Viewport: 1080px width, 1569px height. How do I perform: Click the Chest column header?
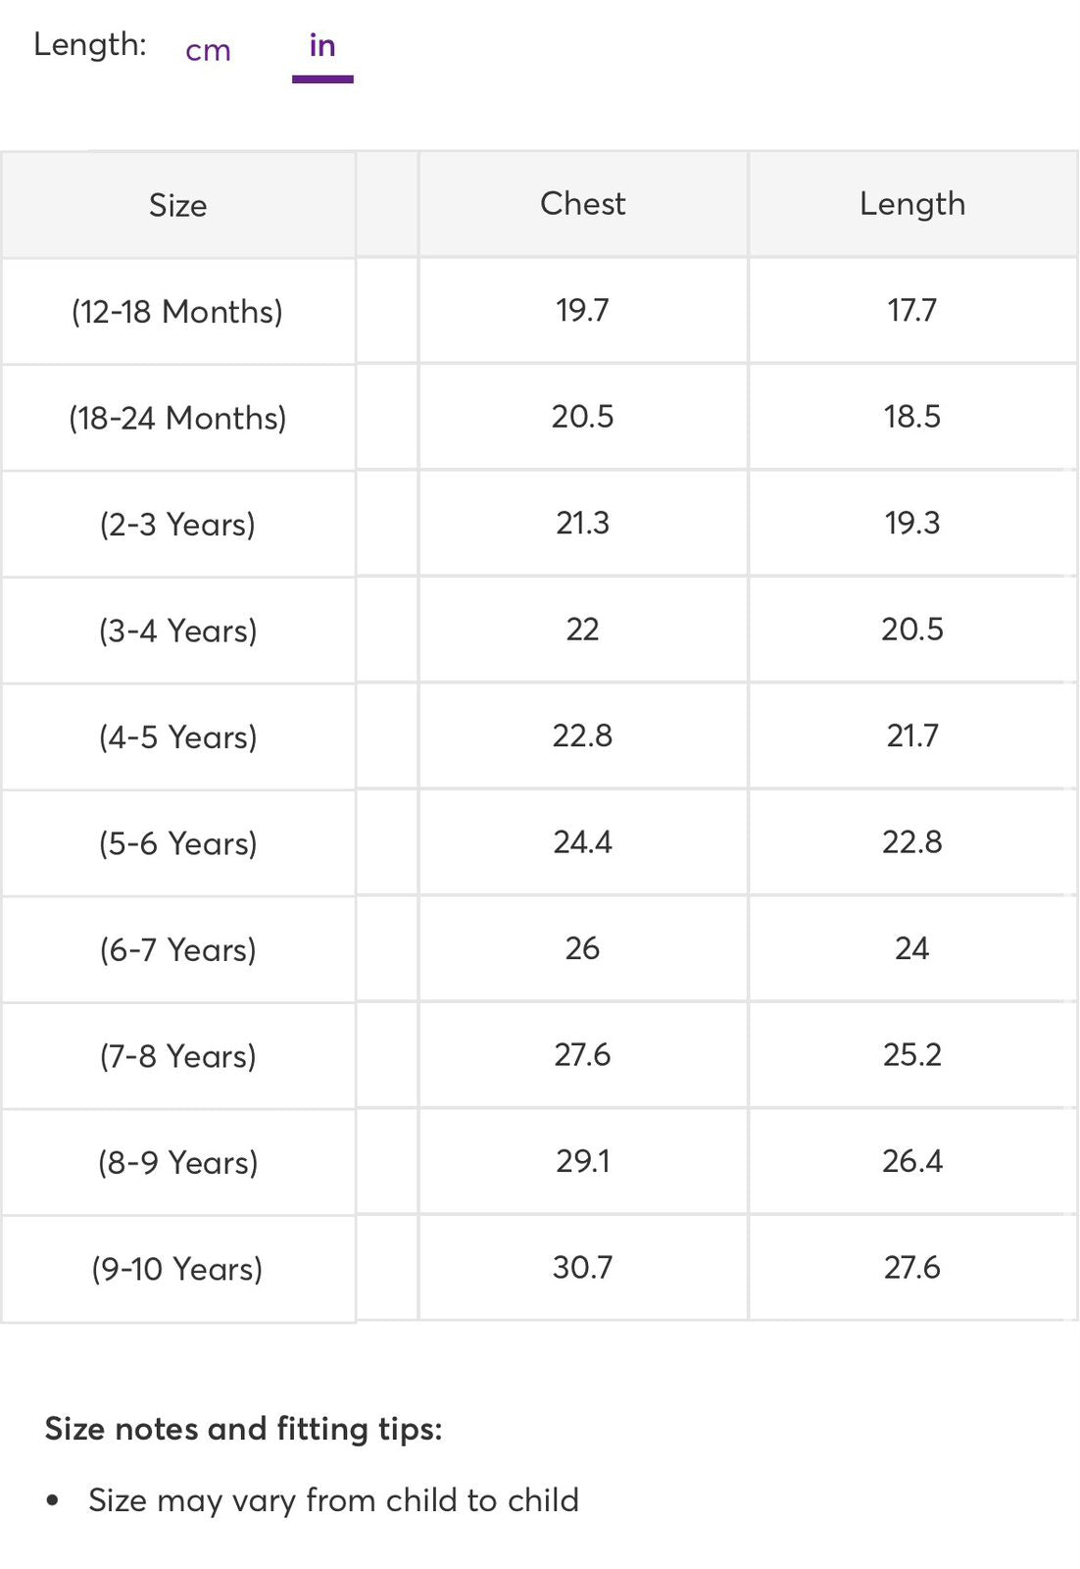(x=582, y=204)
